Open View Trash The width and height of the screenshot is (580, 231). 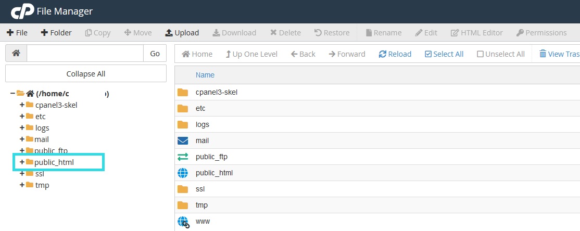[x=559, y=54]
